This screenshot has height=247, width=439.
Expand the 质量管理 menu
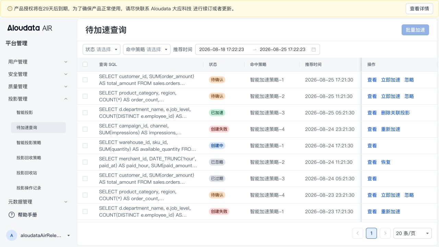(38, 86)
